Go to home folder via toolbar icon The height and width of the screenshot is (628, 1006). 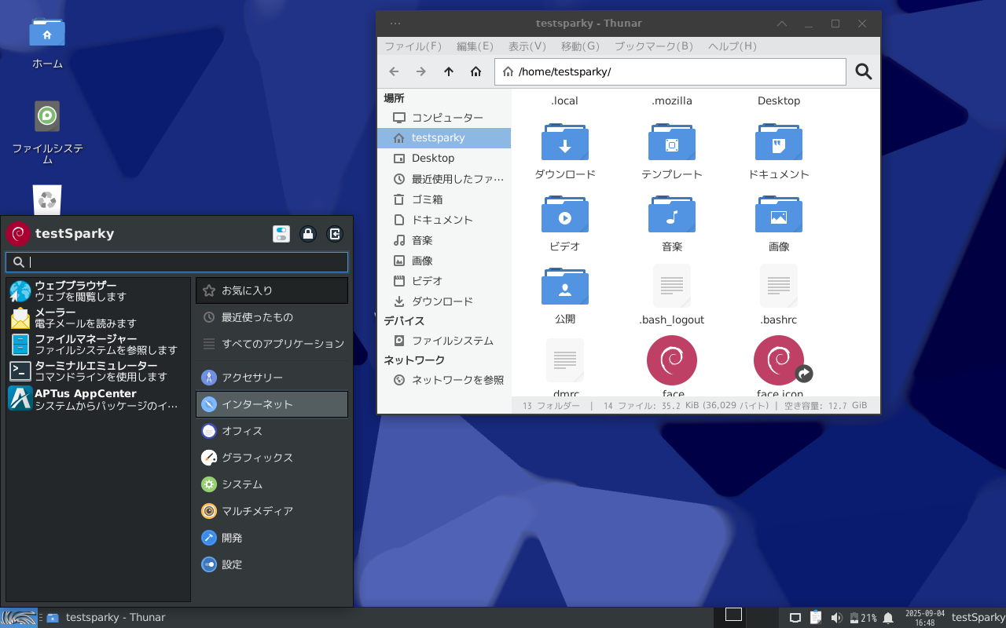click(x=475, y=72)
